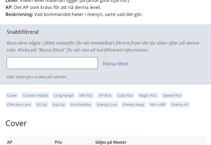Click the quick filter text field

tap(52, 63)
